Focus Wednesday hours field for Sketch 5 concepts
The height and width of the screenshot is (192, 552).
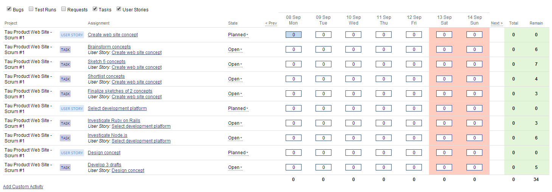click(353, 64)
